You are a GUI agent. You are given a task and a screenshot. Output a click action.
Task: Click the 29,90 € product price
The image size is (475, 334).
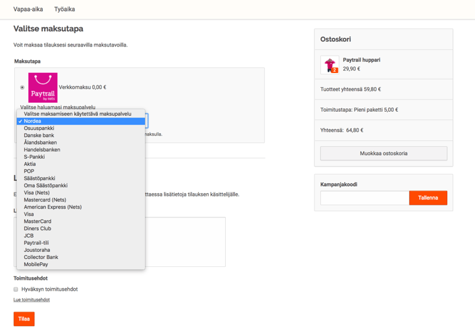click(351, 69)
